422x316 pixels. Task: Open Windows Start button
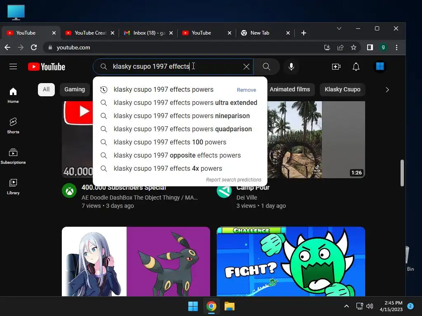(x=193, y=306)
